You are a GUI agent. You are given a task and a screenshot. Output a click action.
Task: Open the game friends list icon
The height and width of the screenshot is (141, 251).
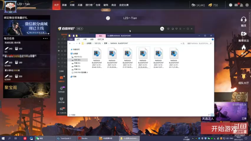click(242, 5)
